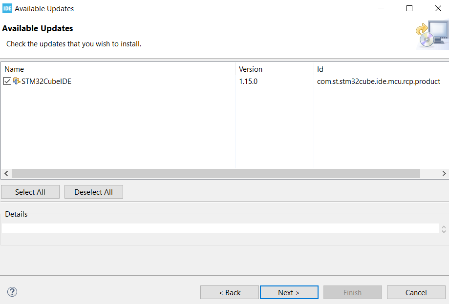Close the Available Updates window

(438, 9)
